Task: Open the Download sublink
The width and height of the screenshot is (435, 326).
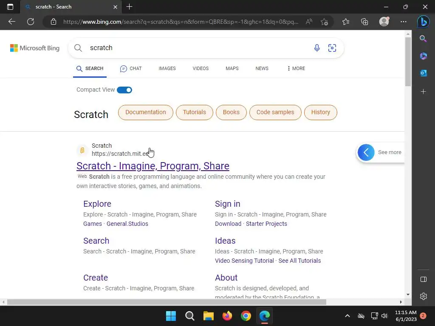Action: click(x=228, y=224)
